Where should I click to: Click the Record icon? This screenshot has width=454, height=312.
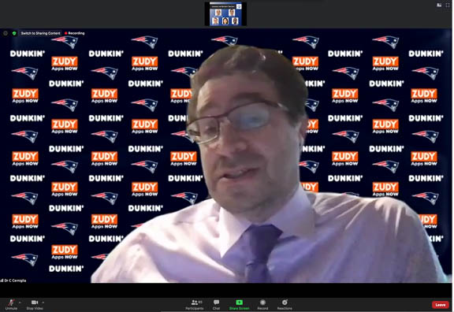(262, 303)
